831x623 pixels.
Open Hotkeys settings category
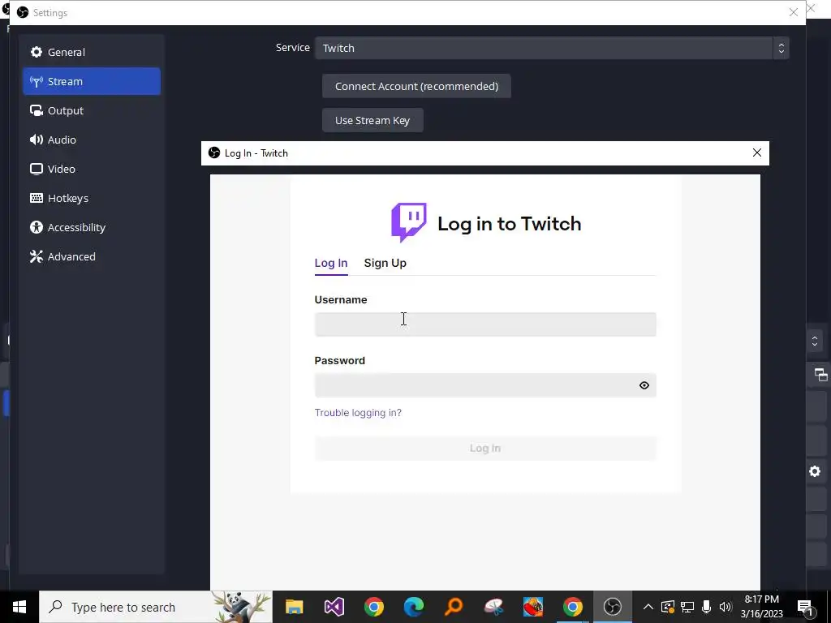point(91,198)
